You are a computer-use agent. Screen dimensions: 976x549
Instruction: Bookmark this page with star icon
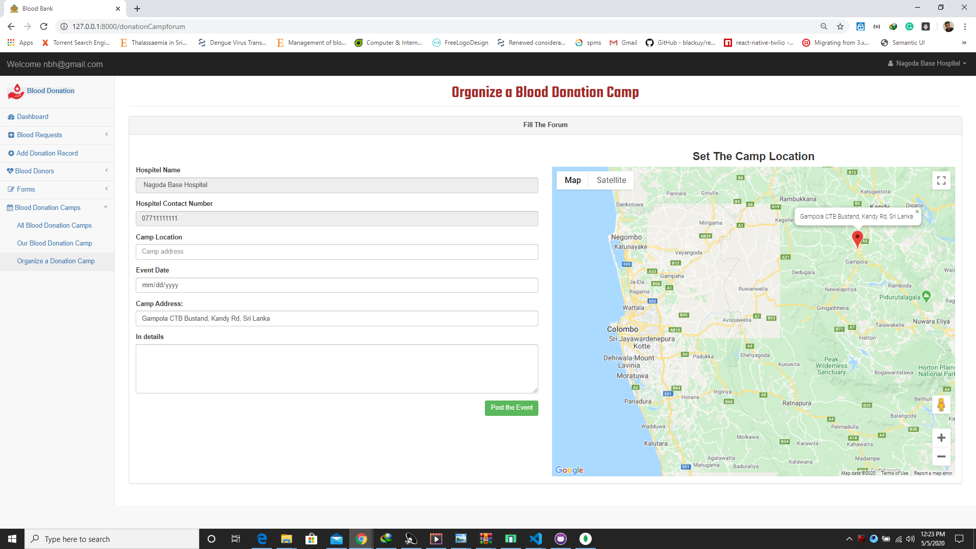[x=840, y=26]
